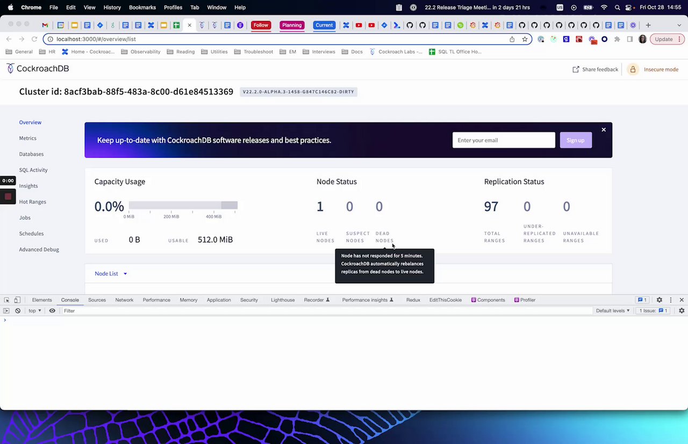Open a new tab with the plus button
The image size is (688, 444).
pos(648,25)
